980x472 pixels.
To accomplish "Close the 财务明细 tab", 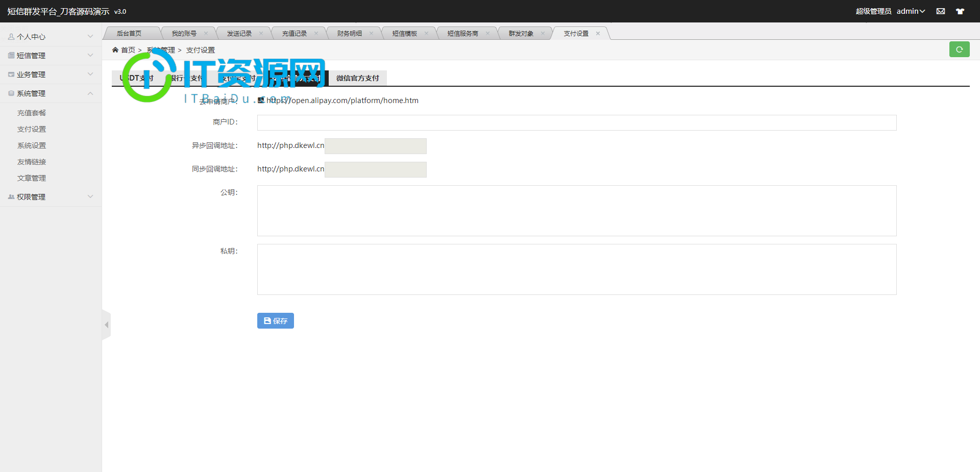I will (x=371, y=33).
